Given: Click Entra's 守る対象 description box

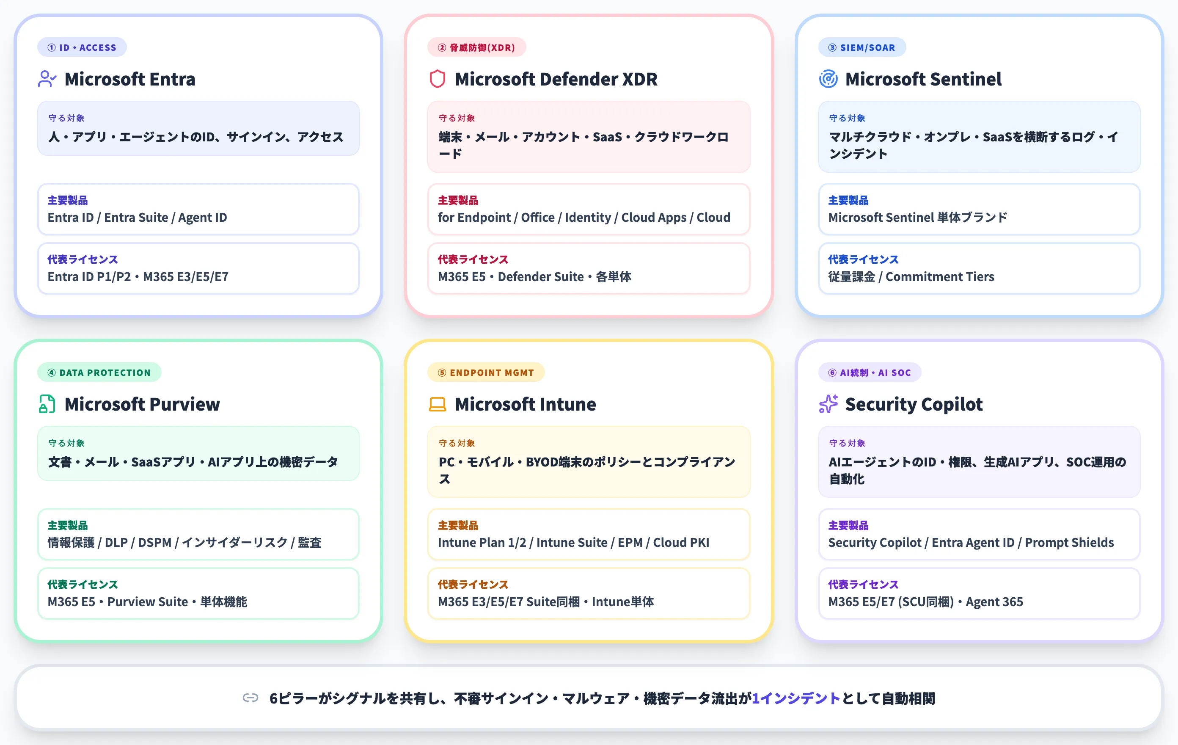Looking at the screenshot, I should coord(198,128).
